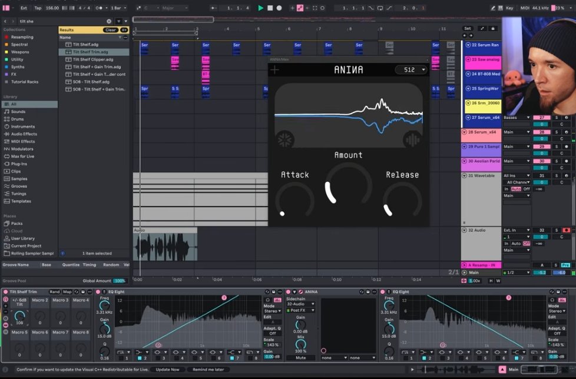
Task: Click the plus icon in ANINA window
Action: click(274, 69)
